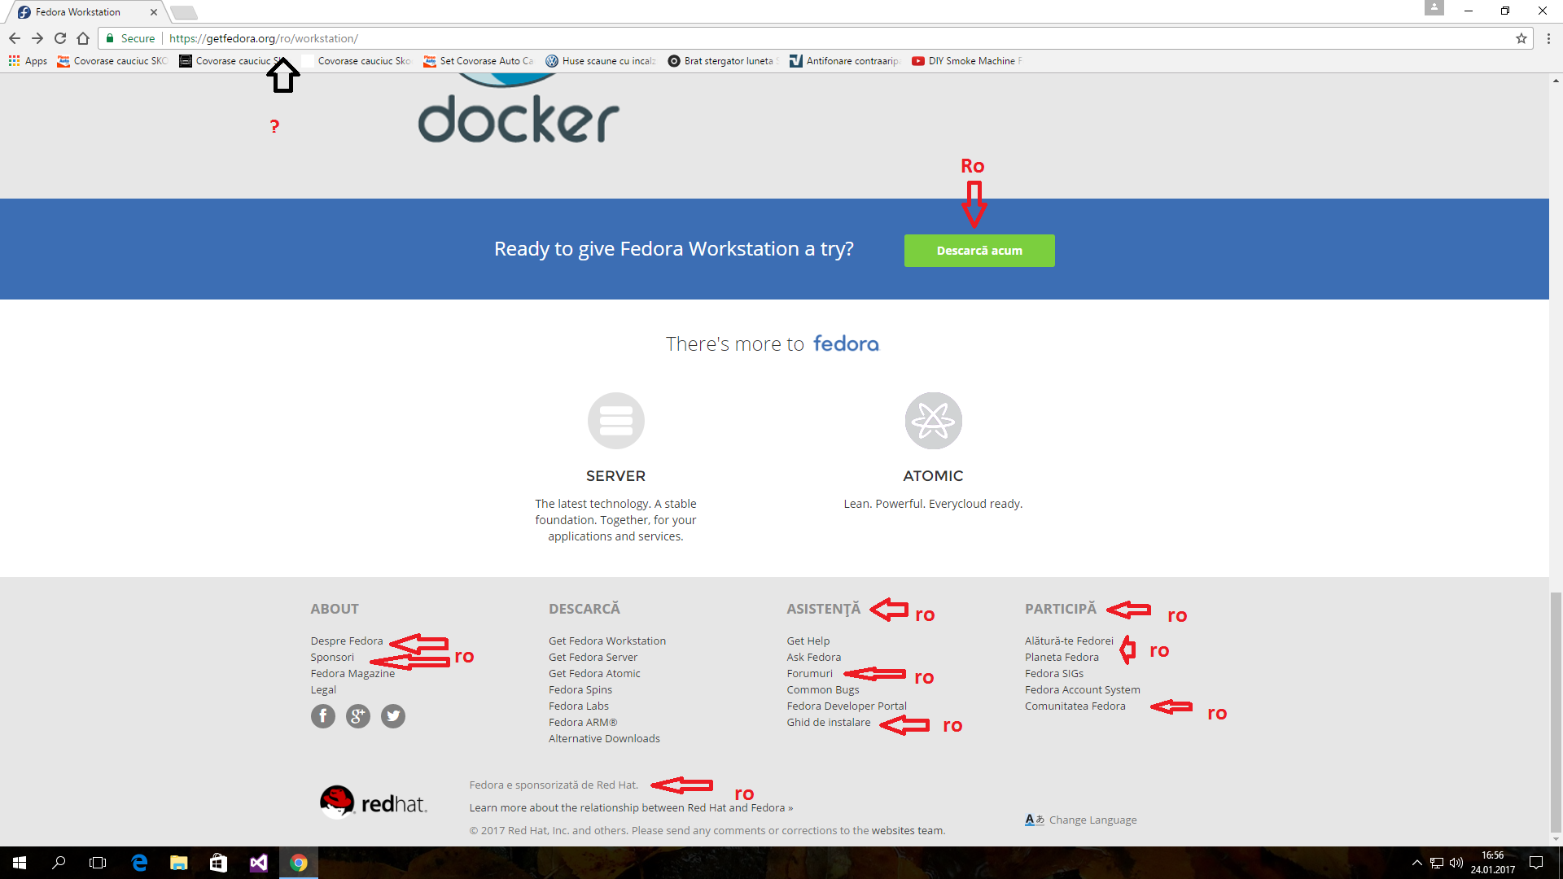Switch to Chrome in the taskbar
1563x879 pixels.
(x=299, y=863)
